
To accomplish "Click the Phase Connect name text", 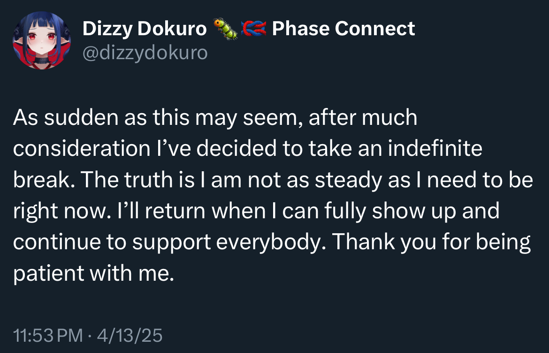I will (x=343, y=29).
